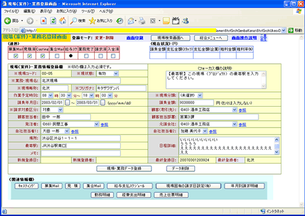Click the clapperboard toolbar icon

(176, 21)
